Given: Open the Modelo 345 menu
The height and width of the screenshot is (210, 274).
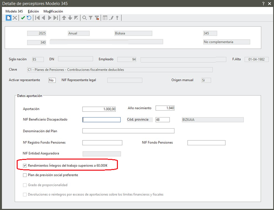Looking at the screenshot, I should click(14, 11).
